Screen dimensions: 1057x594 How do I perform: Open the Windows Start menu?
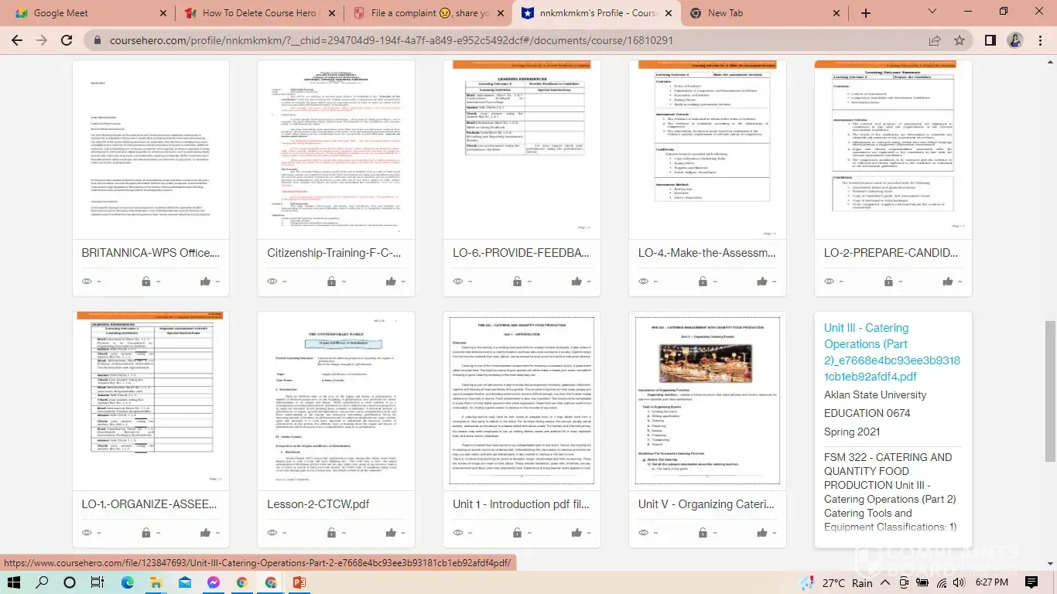[15, 582]
